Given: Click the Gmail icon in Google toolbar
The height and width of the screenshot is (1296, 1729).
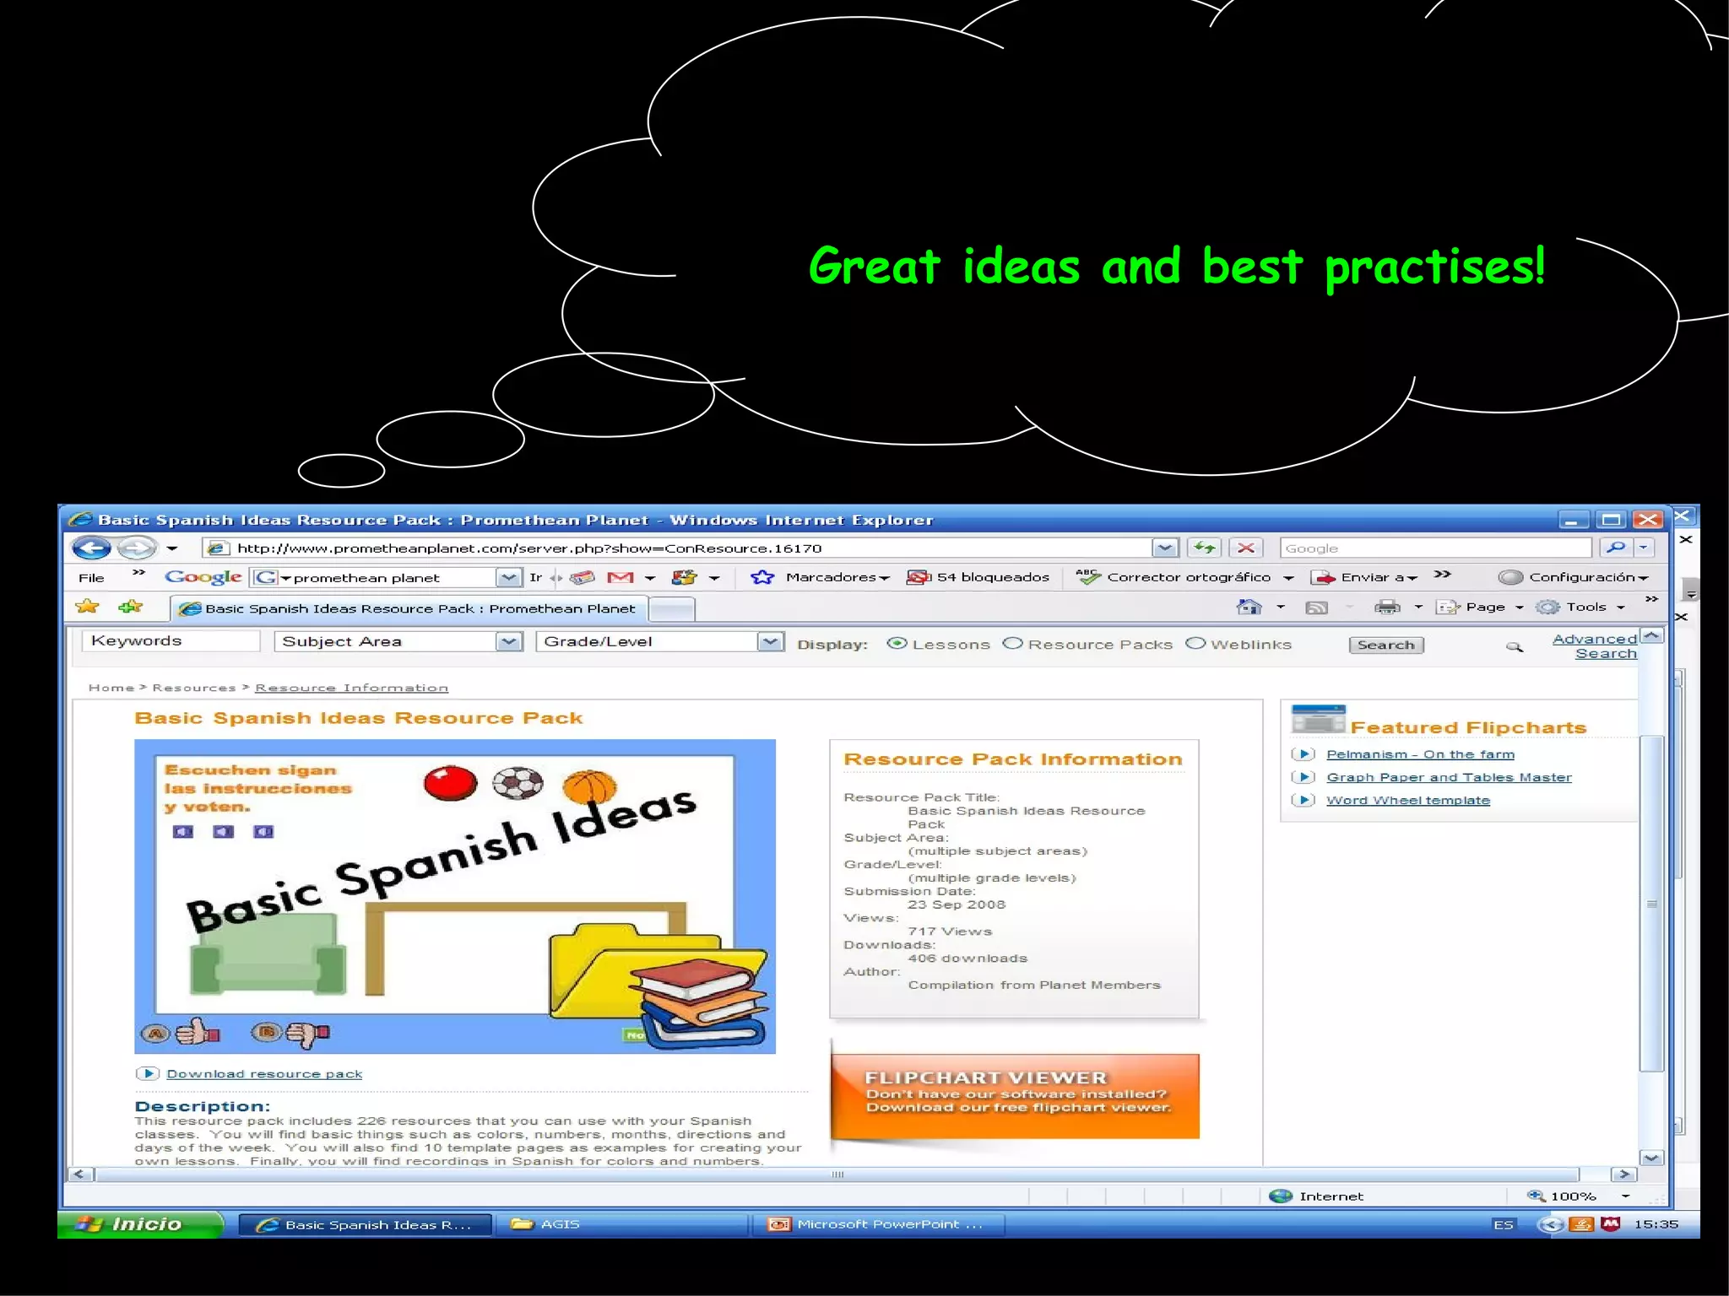Looking at the screenshot, I should point(621,577).
